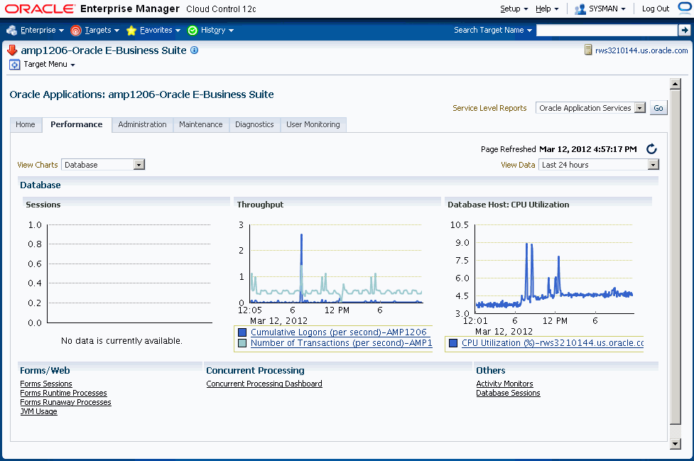Click the vertical scrollbar thumb
The width and height of the screenshot is (694, 461).
(x=676, y=256)
